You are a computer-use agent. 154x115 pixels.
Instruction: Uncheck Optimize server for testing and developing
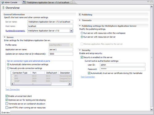coord(7,100)
